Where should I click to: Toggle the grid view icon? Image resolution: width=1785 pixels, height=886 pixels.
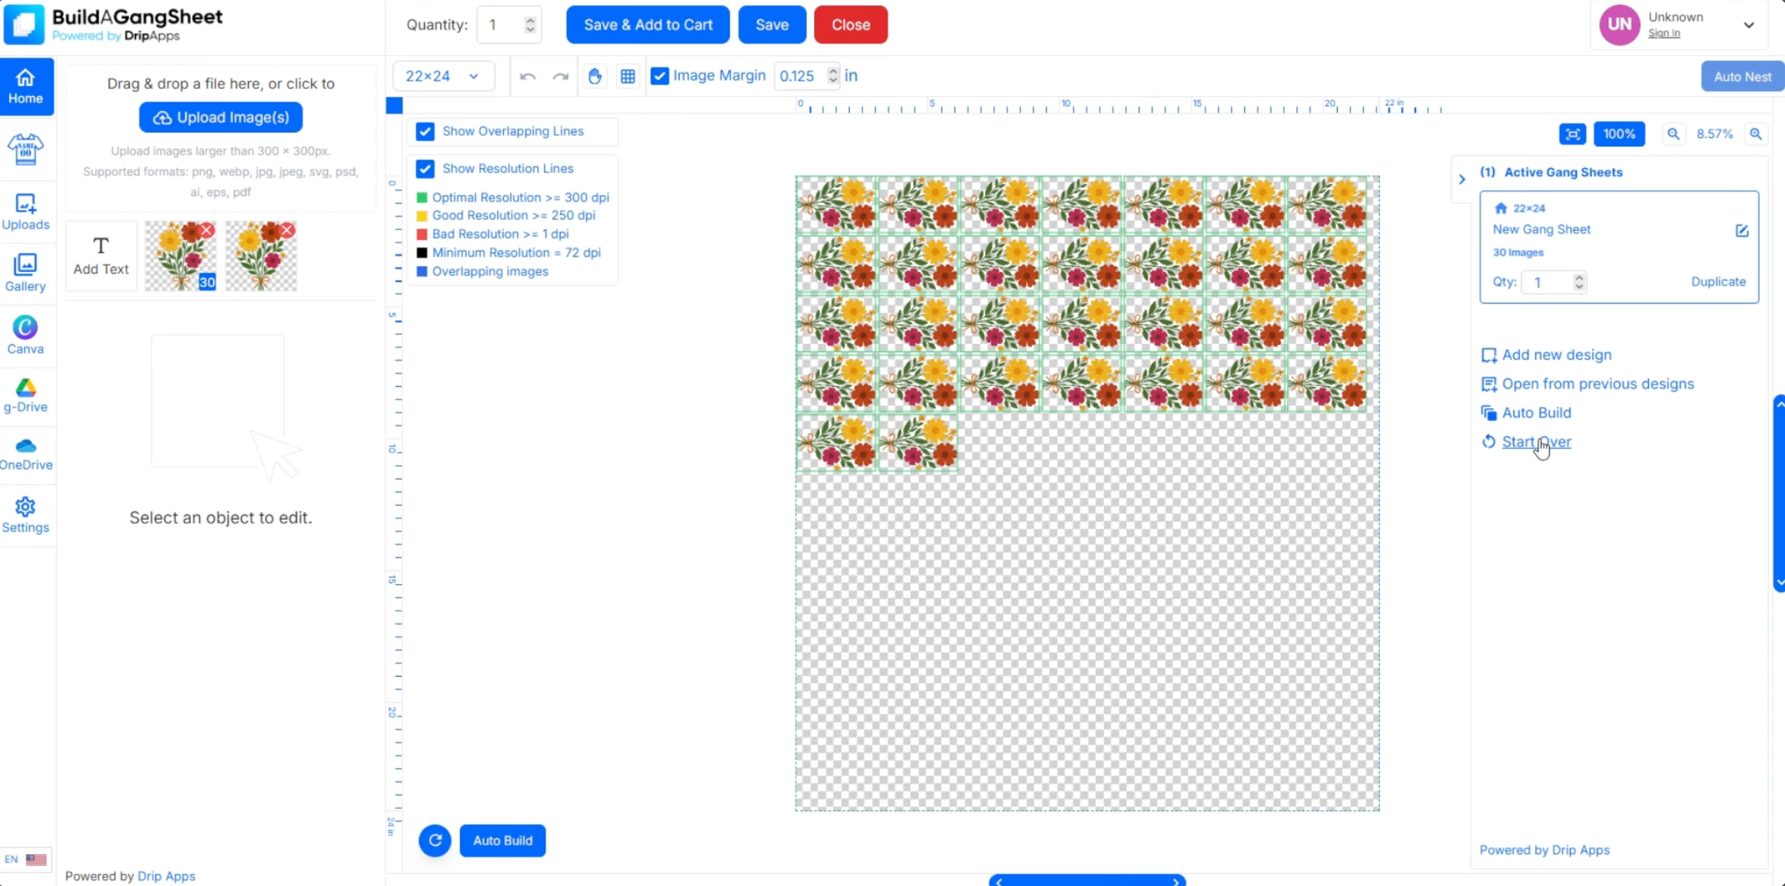tap(628, 76)
